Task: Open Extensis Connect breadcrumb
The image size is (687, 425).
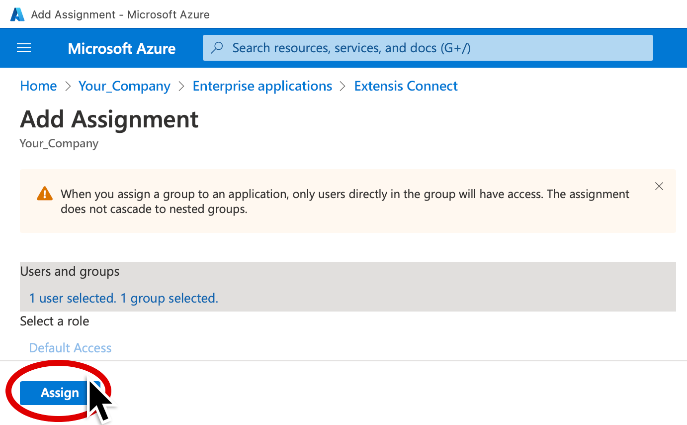Action: [406, 86]
